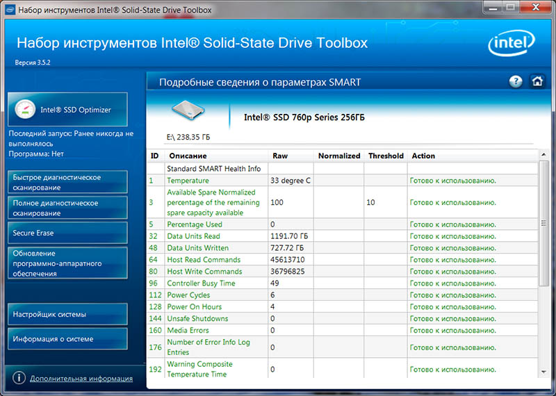The image size is (556, 396).
Task: Click the Media Errors row's Готово к использованию status
Action: click(x=453, y=330)
